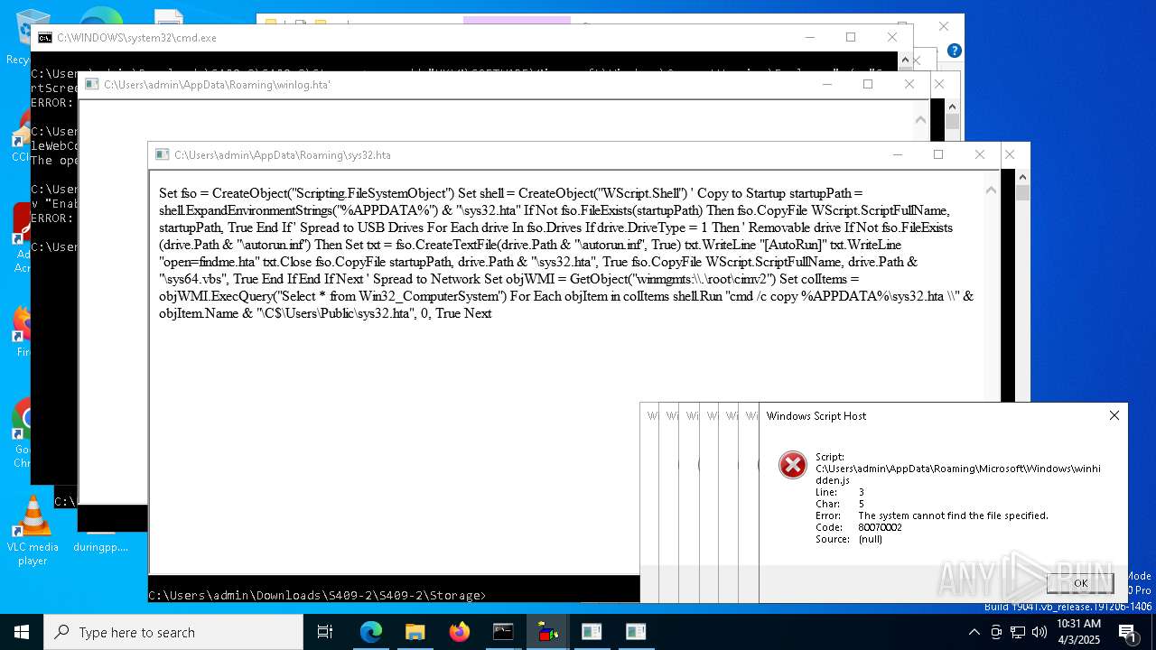
Task: Close the winlog.hta window
Action: [x=909, y=84]
